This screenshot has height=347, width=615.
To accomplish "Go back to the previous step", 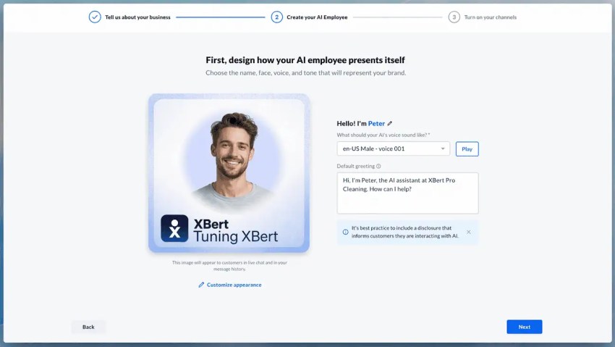I will [88, 327].
